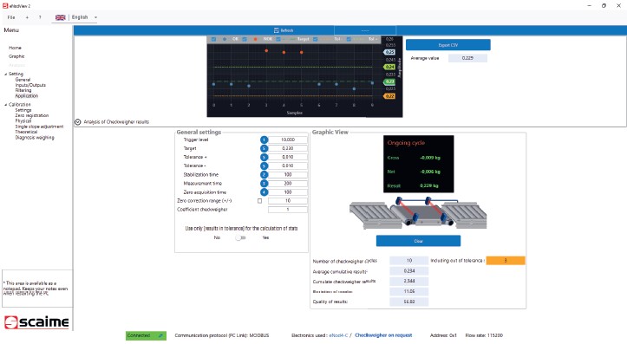The width and height of the screenshot is (627, 344).
Task: Click the blue badge 4 beside Zero acquisition time
Action: click(264, 192)
